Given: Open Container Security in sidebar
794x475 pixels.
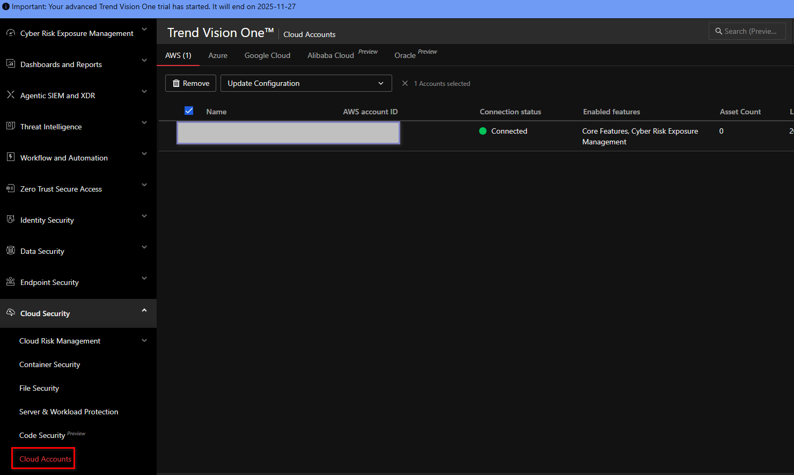Looking at the screenshot, I should [x=49, y=364].
